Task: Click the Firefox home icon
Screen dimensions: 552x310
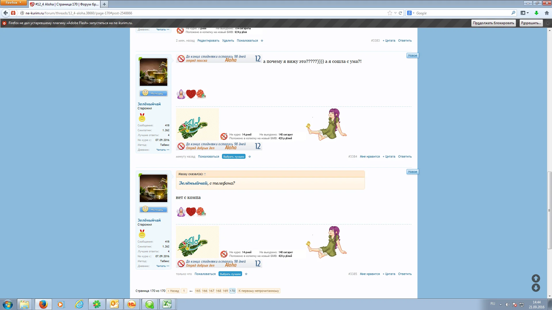Action: tap(547, 13)
